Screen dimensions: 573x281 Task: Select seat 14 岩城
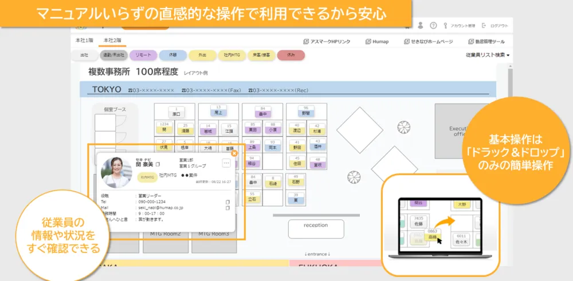pyautogui.click(x=208, y=128)
